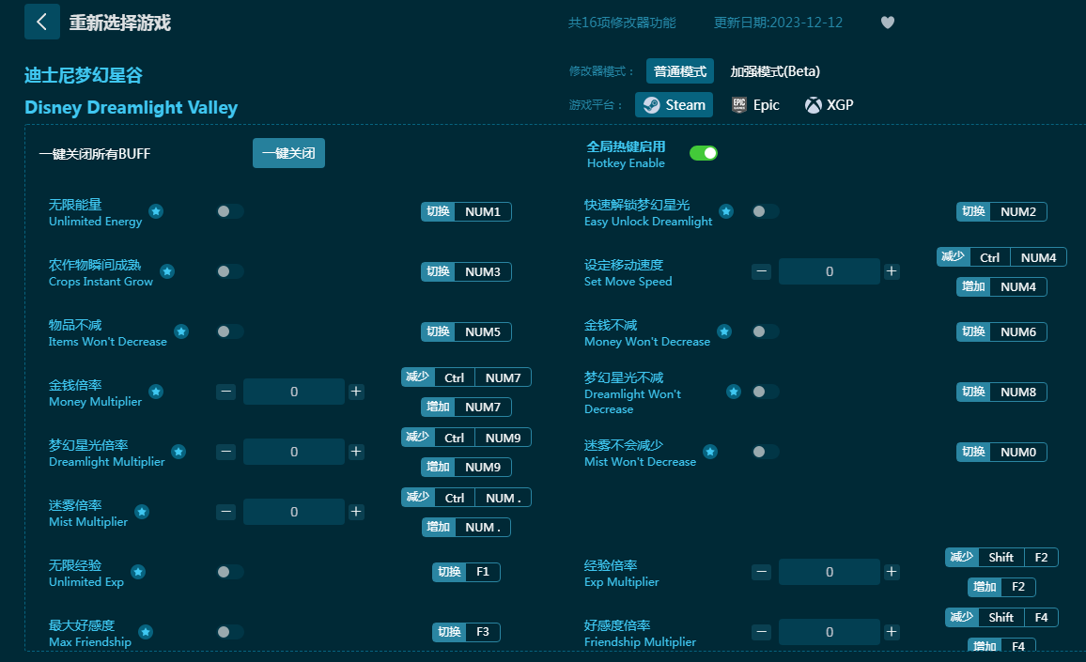
Task: Decrease Money Multiplier with the minus button
Action: (x=225, y=392)
